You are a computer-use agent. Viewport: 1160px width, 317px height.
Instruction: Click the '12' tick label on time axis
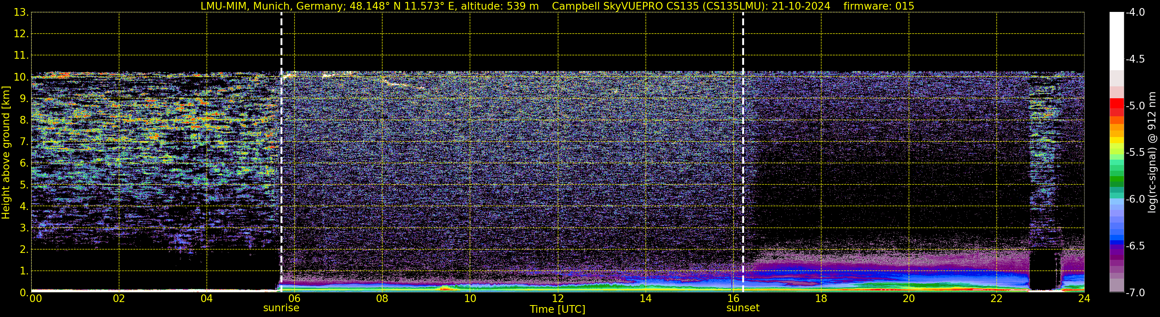[x=557, y=299]
